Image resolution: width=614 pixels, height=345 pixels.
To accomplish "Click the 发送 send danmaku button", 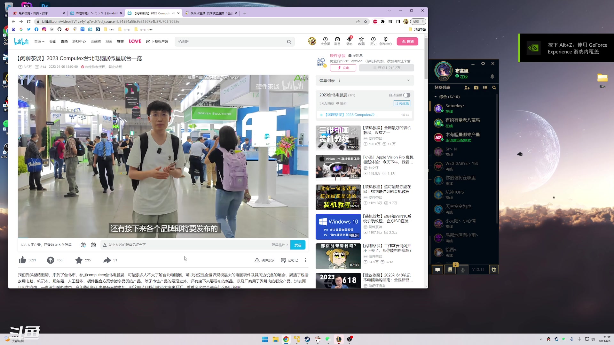I will coord(298,245).
